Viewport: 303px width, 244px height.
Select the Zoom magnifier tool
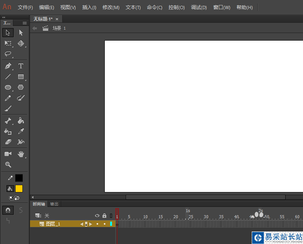pos(8,165)
